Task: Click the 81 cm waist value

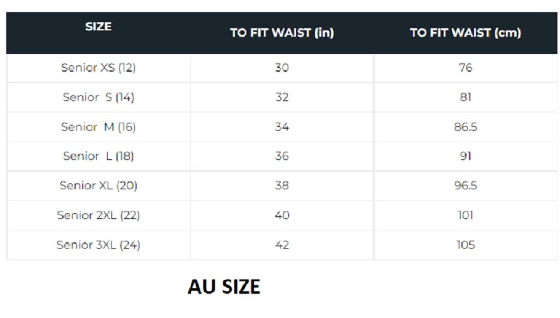Action: coord(465,98)
